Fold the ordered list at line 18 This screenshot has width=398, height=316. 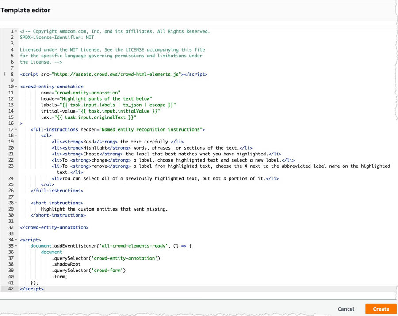(16, 135)
